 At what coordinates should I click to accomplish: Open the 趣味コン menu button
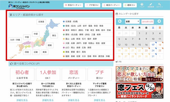(130, 5)
